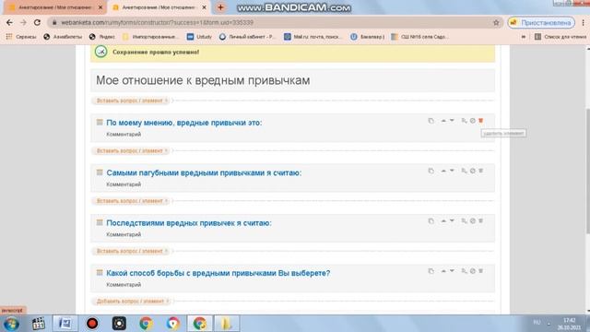
Task: Move 'Последствиями вредных привычек' question up
Action: point(443,221)
